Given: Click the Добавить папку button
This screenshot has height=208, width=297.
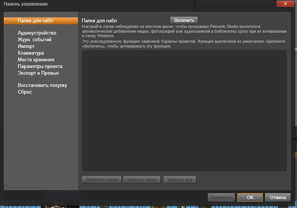Looking at the screenshot, I should click(x=102, y=179).
